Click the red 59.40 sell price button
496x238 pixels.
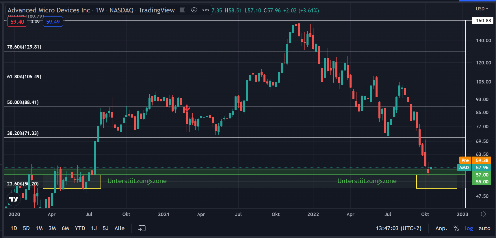coord(17,22)
